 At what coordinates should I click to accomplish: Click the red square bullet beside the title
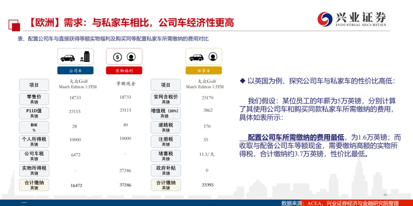click(15, 25)
